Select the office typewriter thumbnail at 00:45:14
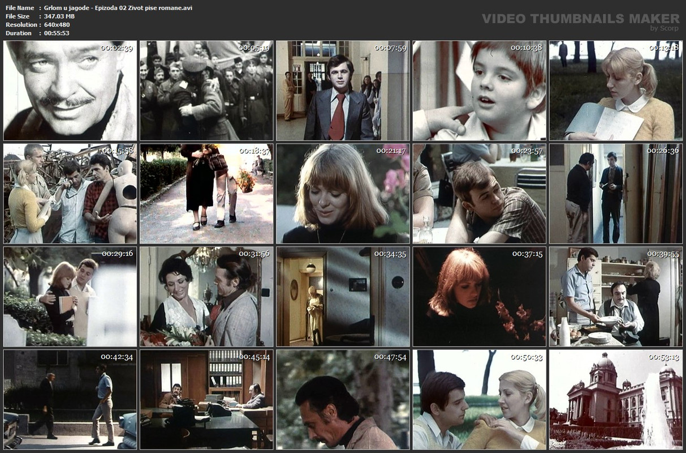Screen dimensions: 686x453 coord(206,400)
